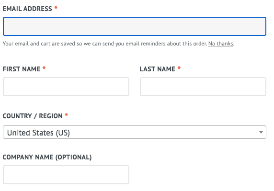The width and height of the screenshot is (274, 191).
Task: Click the EMAIL ADDRESS field label
Action: coord(27,9)
